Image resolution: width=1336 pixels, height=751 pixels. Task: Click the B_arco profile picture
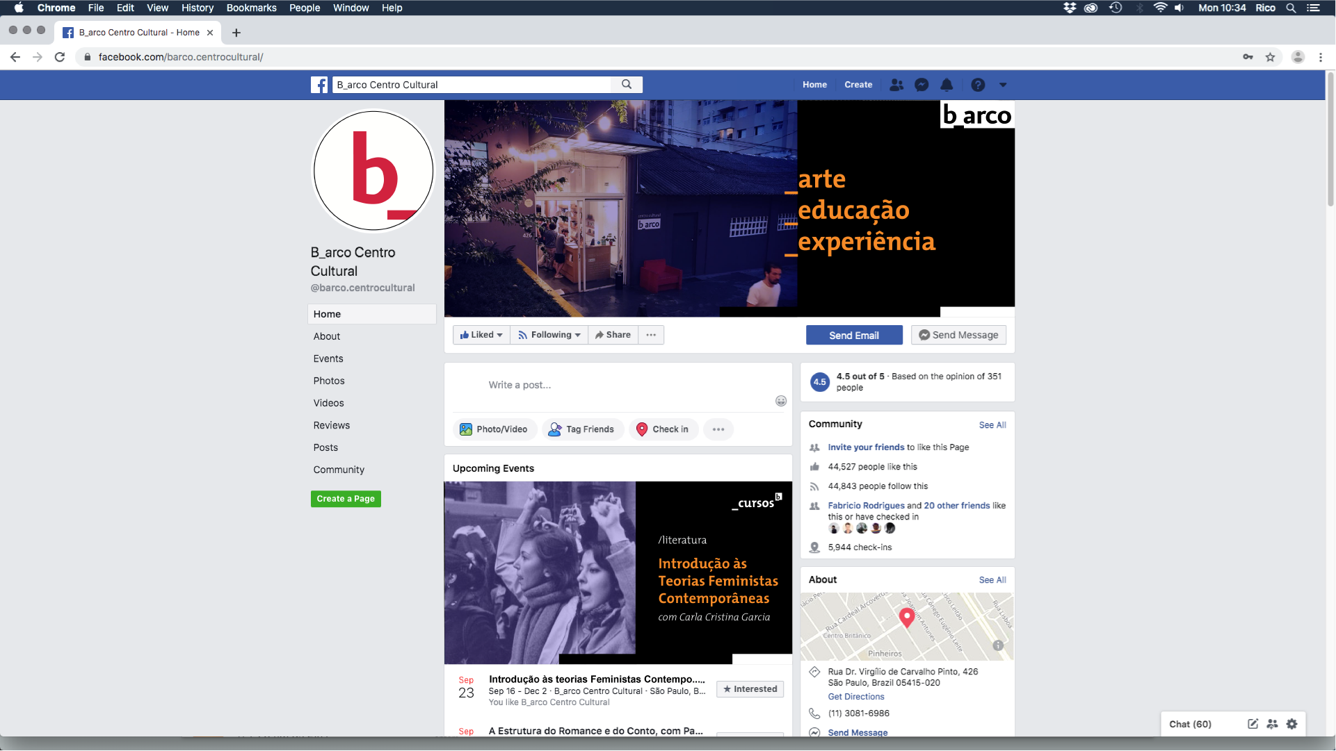click(373, 170)
